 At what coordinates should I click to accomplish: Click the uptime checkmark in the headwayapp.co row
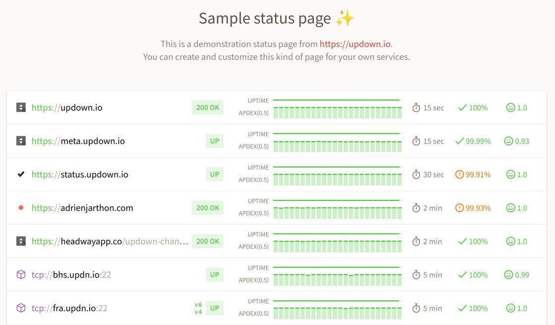(462, 241)
